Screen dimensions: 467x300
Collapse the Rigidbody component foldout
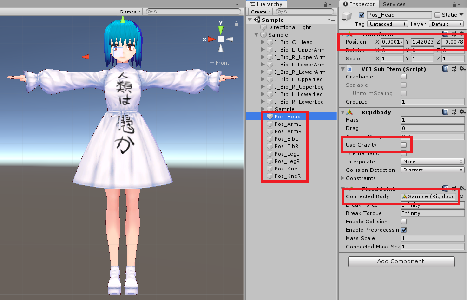point(342,112)
